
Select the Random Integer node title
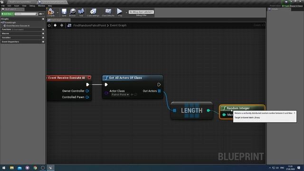point(238,108)
